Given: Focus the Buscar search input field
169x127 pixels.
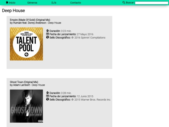Looking at the screenshot, I should pyautogui.click(x=152, y=3).
